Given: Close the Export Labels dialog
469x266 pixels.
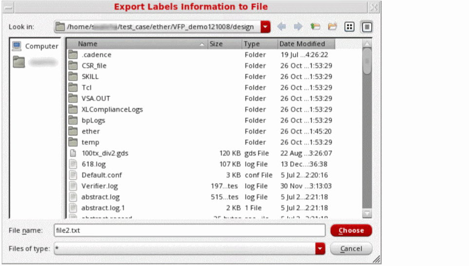Looking at the screenshot, I should (374, 7).
